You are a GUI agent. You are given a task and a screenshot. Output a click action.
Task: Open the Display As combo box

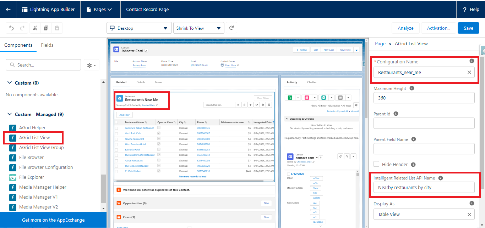pos(424,214)
